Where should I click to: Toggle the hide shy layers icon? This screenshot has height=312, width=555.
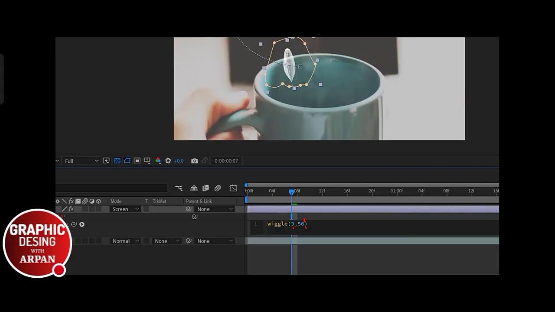(194, 188)
